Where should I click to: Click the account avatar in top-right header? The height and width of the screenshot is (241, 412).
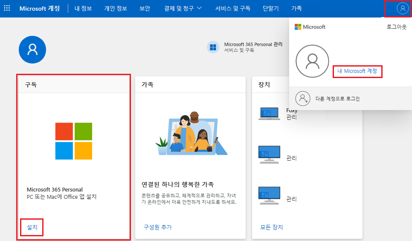[x=402, y=9]
